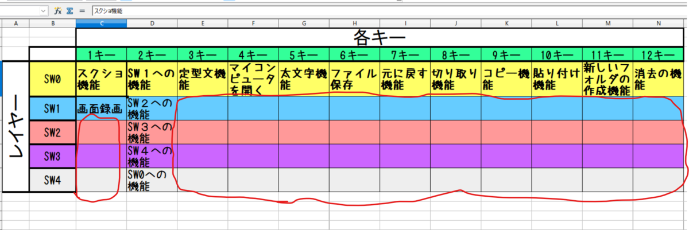
Task: Expand the Name Box dropdown arrow
Action: (x=44, y=10)
